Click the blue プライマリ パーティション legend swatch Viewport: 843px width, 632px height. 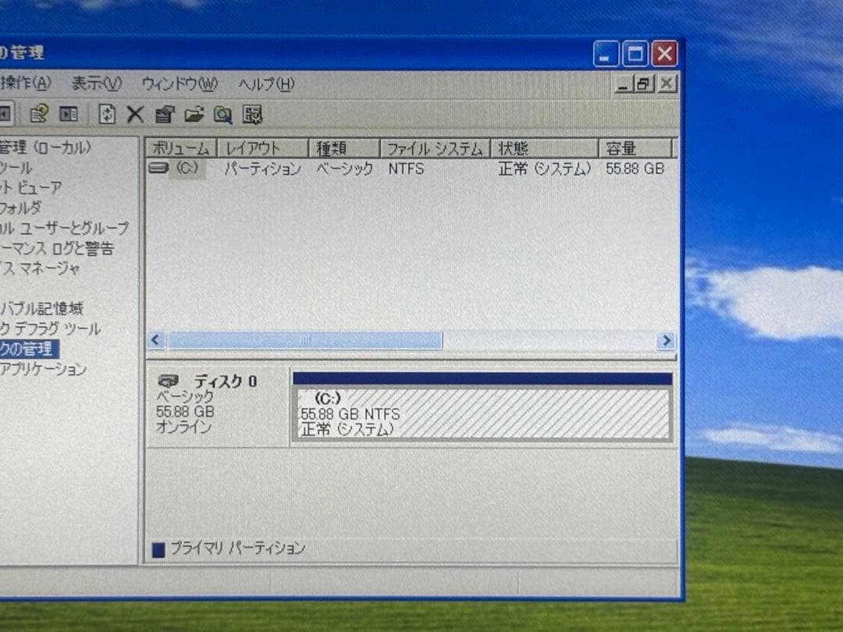pos(158,550)
